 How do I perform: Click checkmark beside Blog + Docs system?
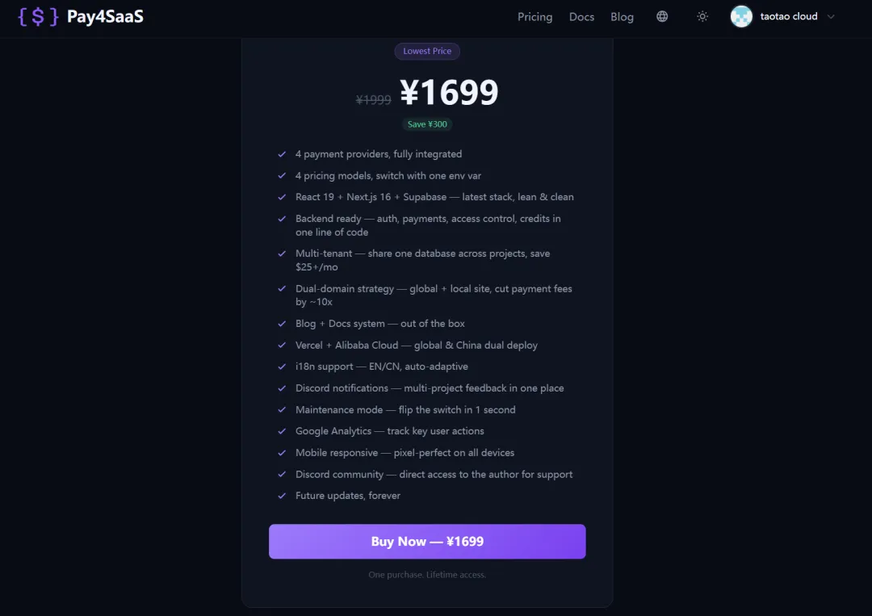pyautogui.click(x=282, y=324)
